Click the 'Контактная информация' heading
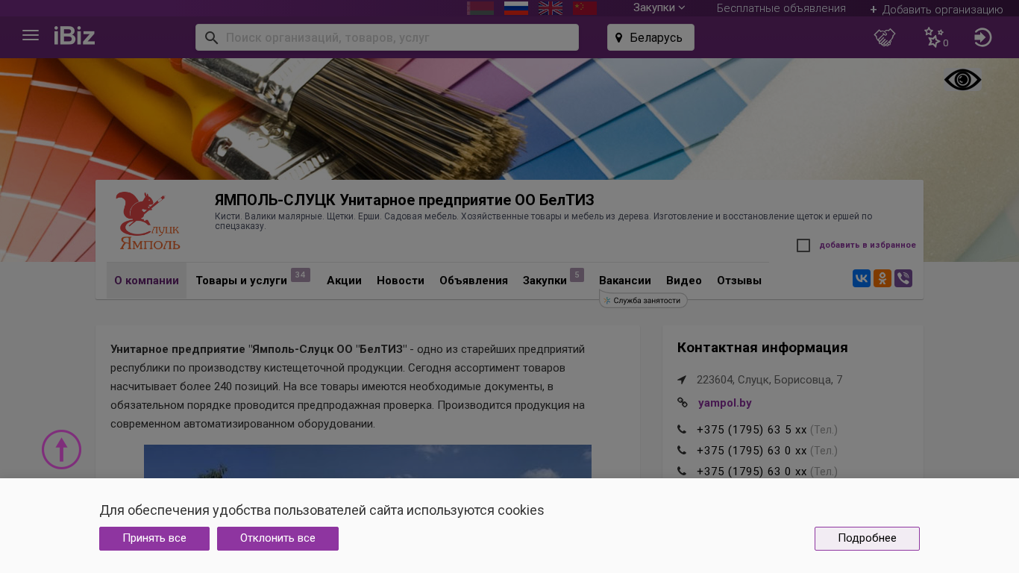Image resolution: width=1019 pixels, height=573 pixels. point(762,348)
